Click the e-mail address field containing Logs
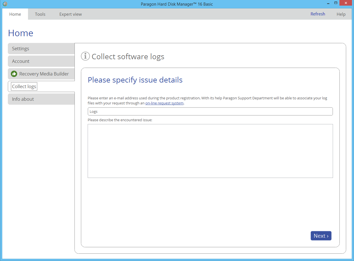Screen dimensions: 354x261 tap(210, 111)
